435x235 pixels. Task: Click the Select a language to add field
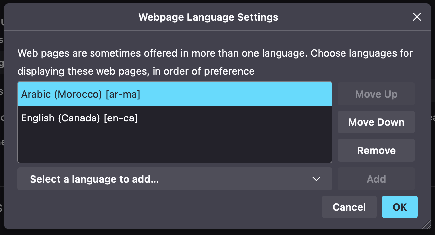point(133,179)
